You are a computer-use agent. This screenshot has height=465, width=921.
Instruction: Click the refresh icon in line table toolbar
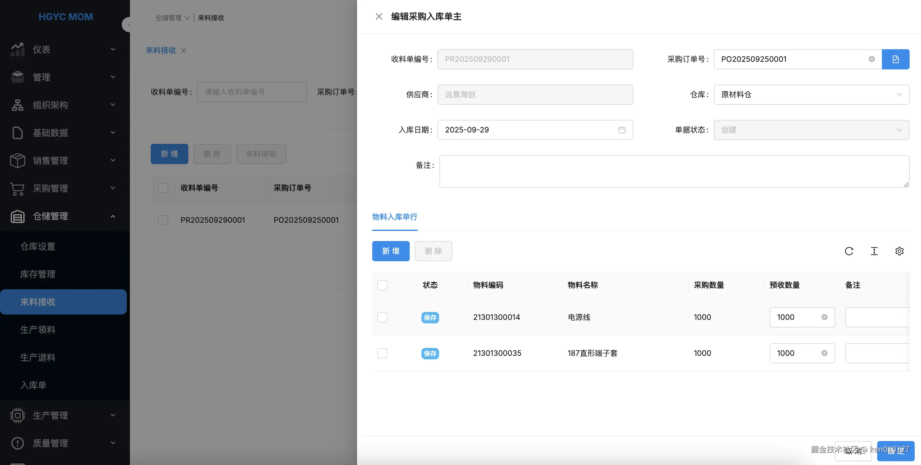(849, 251)
